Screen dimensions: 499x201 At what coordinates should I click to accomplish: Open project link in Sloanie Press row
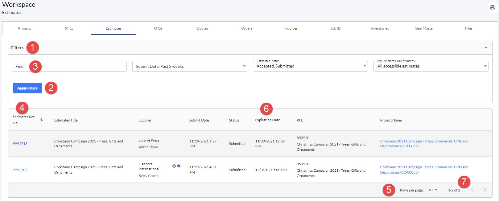pos(424,144)
